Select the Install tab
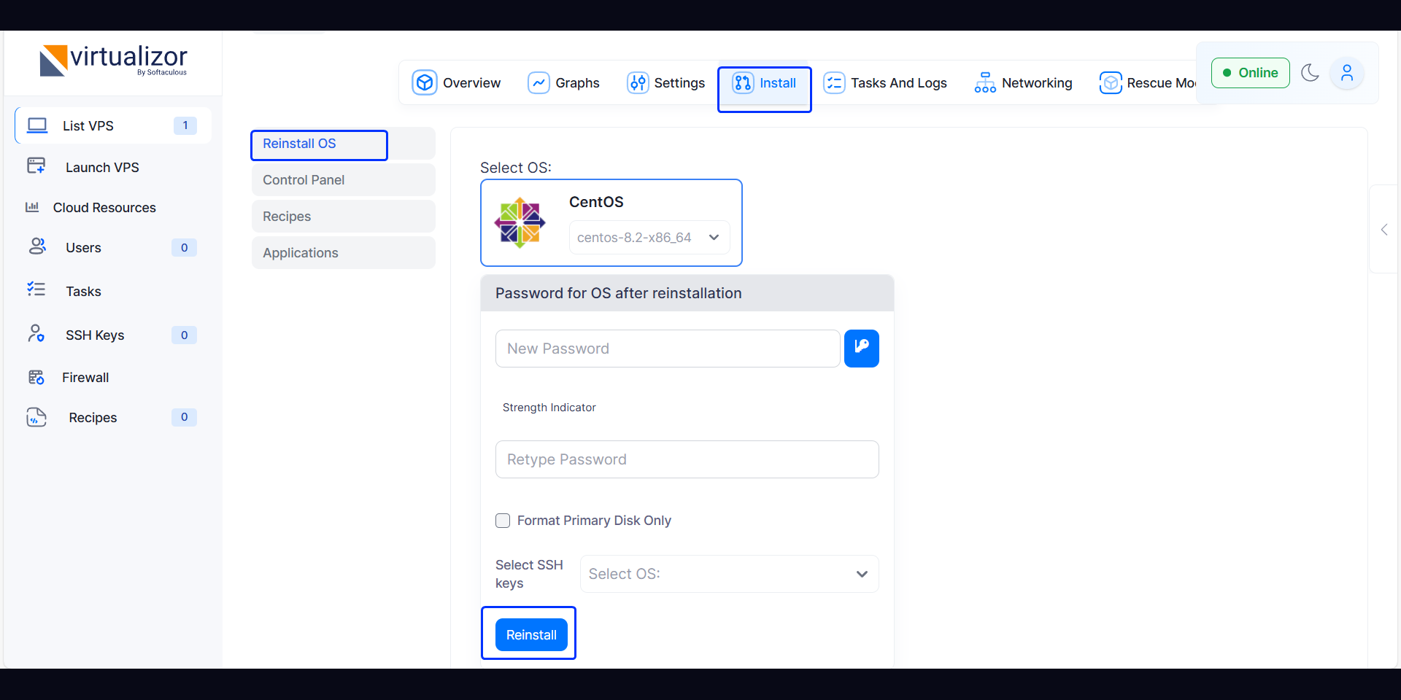 [765, 82]
